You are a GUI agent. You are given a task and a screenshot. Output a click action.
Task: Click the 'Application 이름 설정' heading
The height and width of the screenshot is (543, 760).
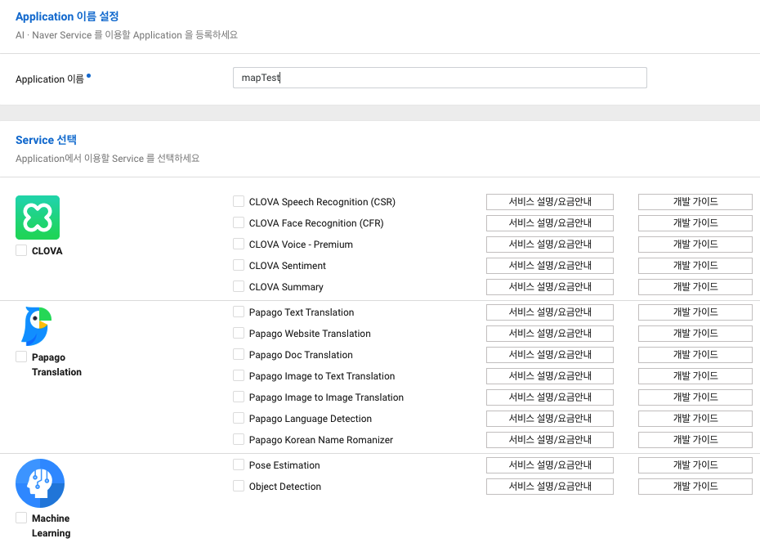click(67, 16)
